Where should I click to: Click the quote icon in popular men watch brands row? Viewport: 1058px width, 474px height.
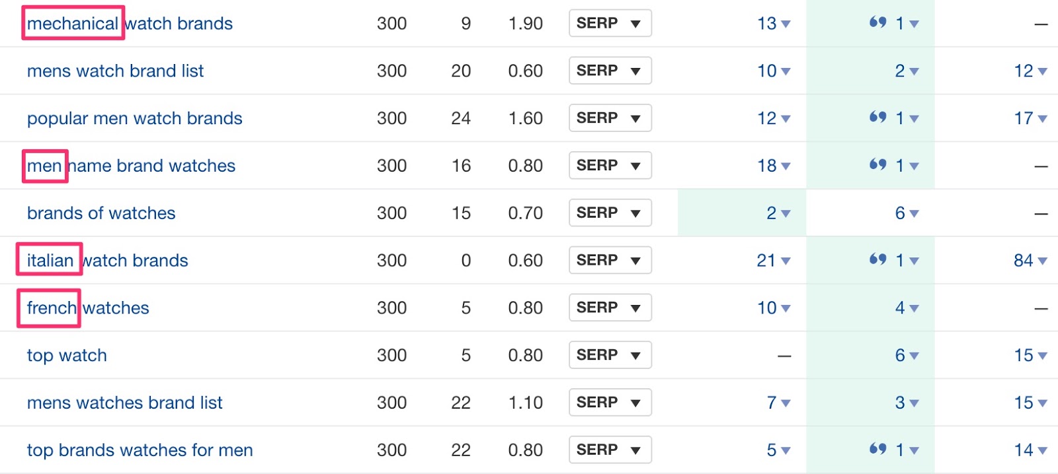point(877,118)
